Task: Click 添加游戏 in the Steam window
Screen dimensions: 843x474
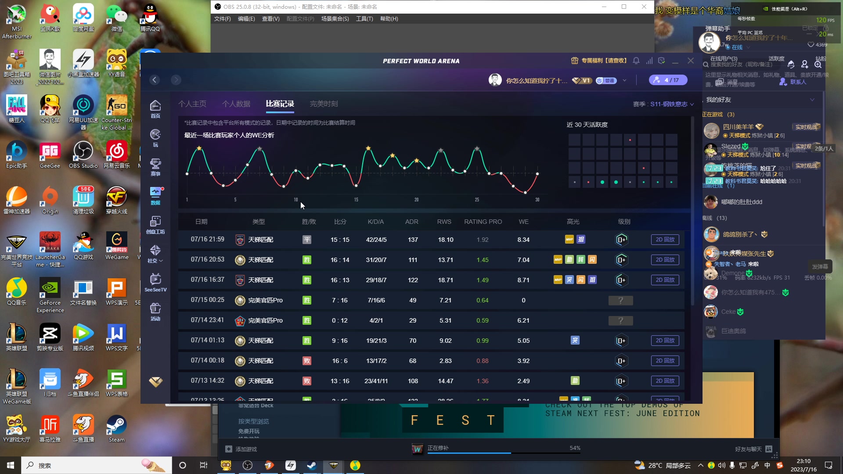Action: 241,449
